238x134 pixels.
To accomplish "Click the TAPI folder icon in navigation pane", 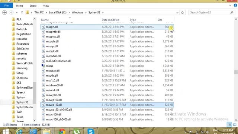I will click(x=13, y=112).
